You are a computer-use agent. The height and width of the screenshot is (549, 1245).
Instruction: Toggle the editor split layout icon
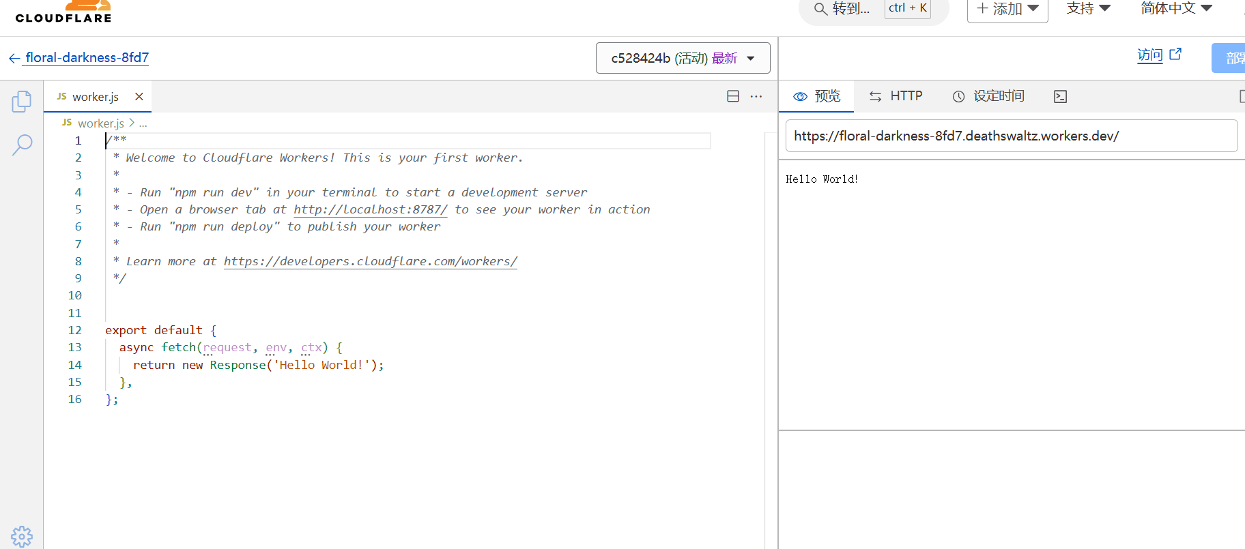pos(733,96)
